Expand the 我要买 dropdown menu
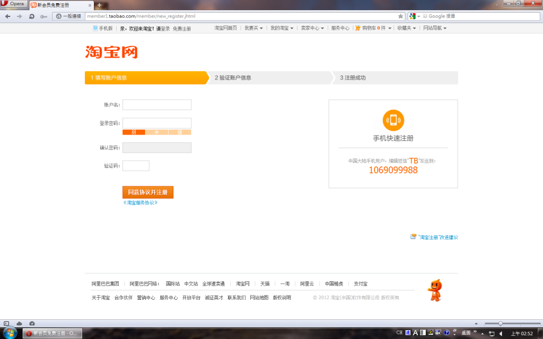Image resolution: width=543 pixels, height=339 pixels. (x=253, y=28)
